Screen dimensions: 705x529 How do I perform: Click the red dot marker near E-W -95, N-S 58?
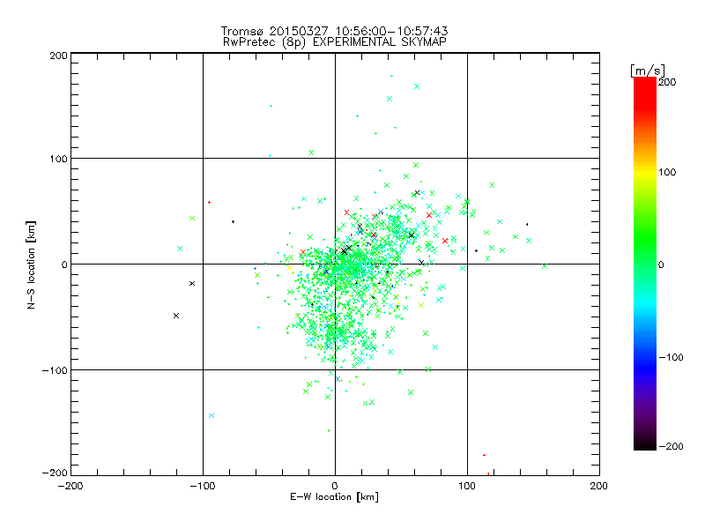209,203
